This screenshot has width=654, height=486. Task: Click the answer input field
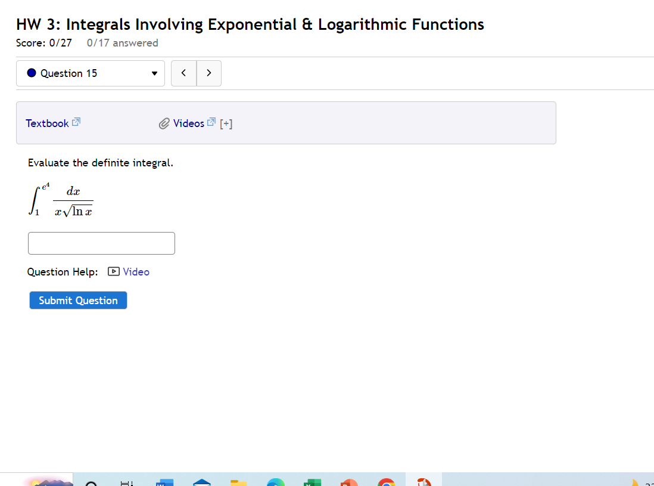click(101, 243)
